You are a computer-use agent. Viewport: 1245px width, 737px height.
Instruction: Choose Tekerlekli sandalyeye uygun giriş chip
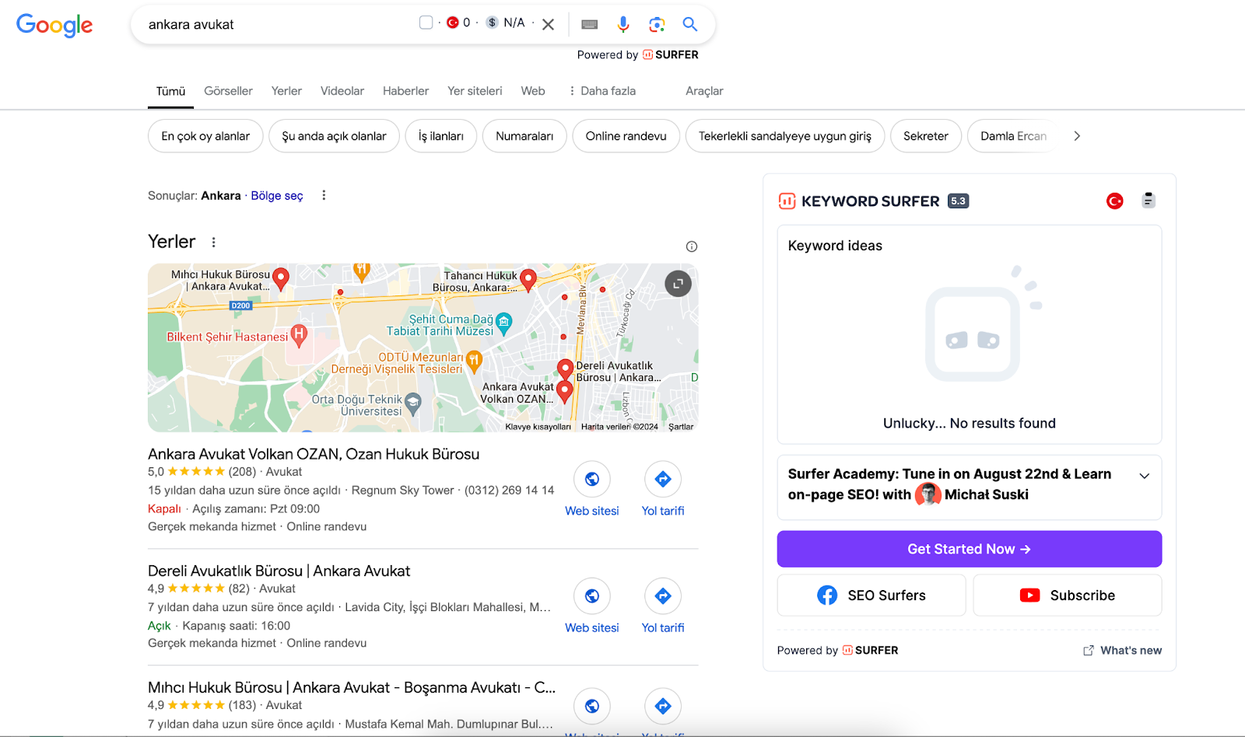click(x=785, y=136)
